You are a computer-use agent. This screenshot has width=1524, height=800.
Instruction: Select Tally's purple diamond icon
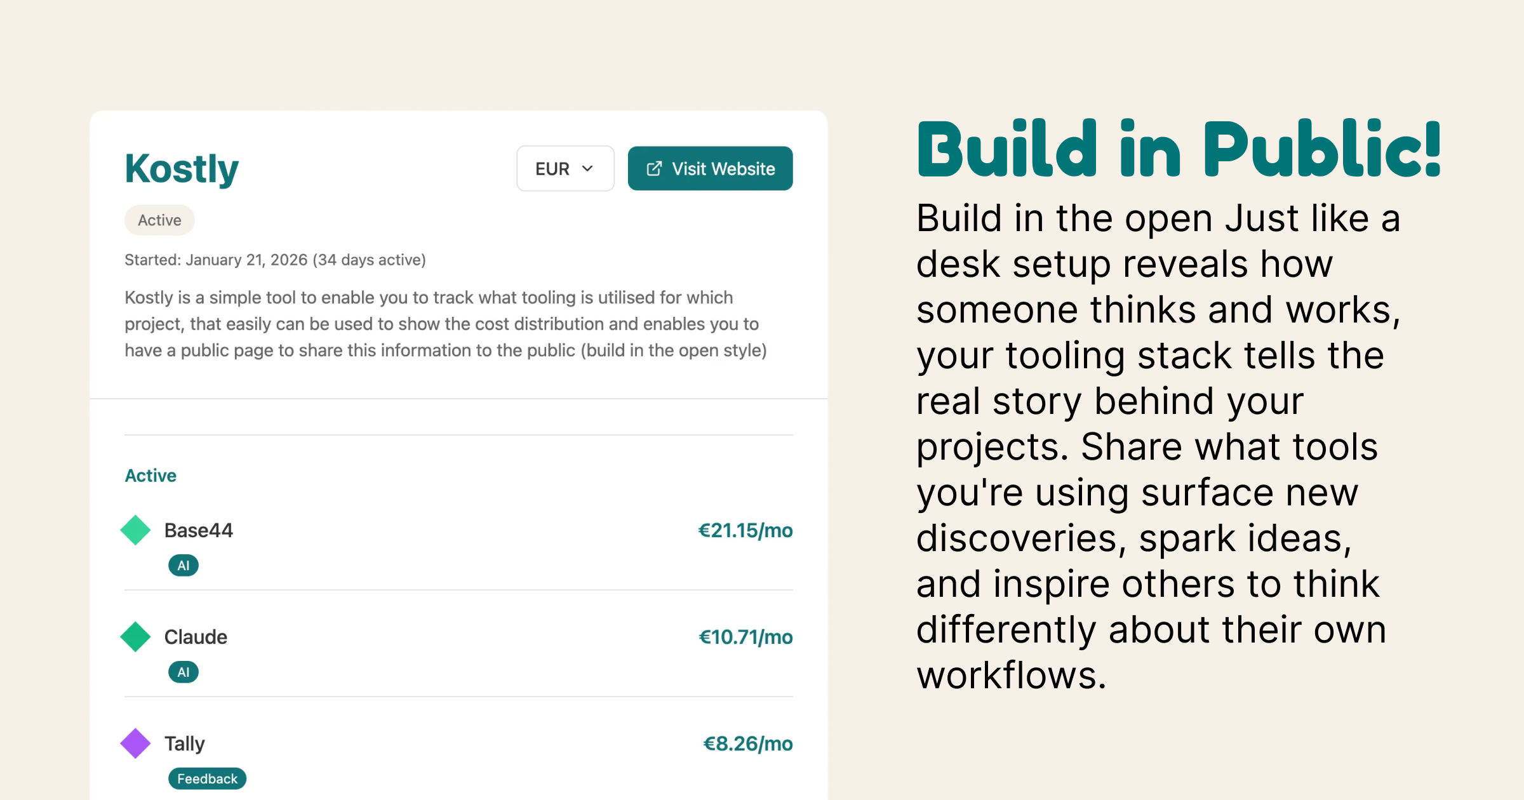point(135,742)
